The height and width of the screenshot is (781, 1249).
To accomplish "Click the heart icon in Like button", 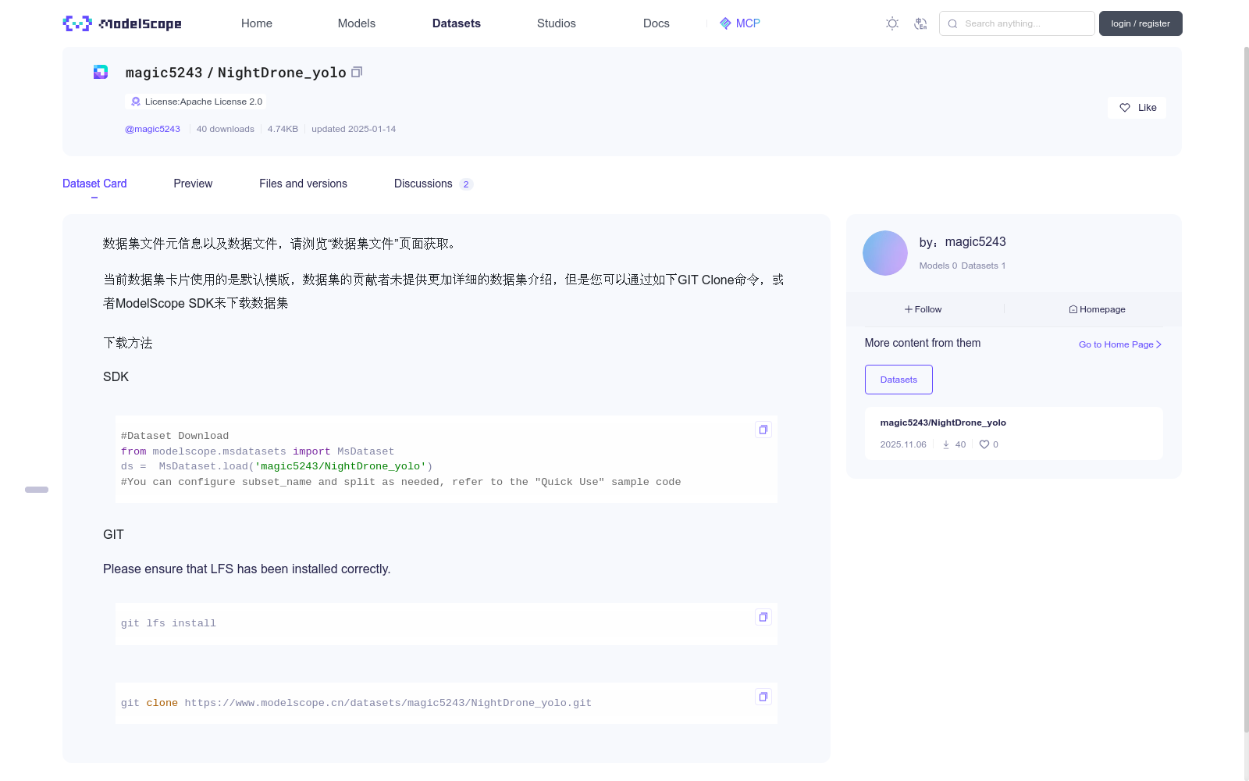I will 1125,108.
